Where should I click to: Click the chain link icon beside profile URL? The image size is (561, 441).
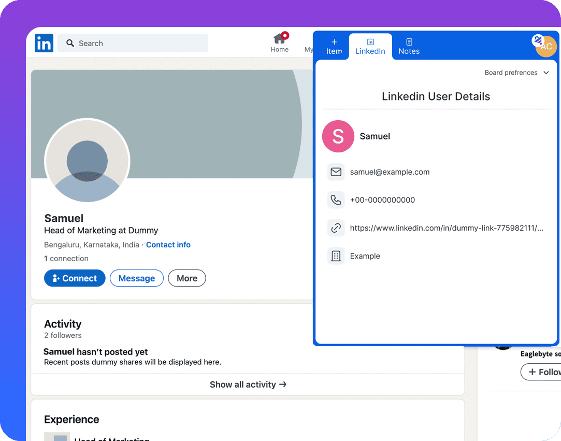[336, 228]
